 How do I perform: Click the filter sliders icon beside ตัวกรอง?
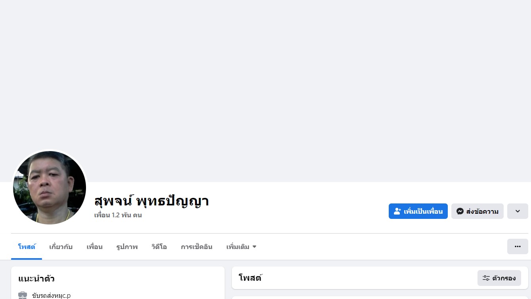click(486, 278)
